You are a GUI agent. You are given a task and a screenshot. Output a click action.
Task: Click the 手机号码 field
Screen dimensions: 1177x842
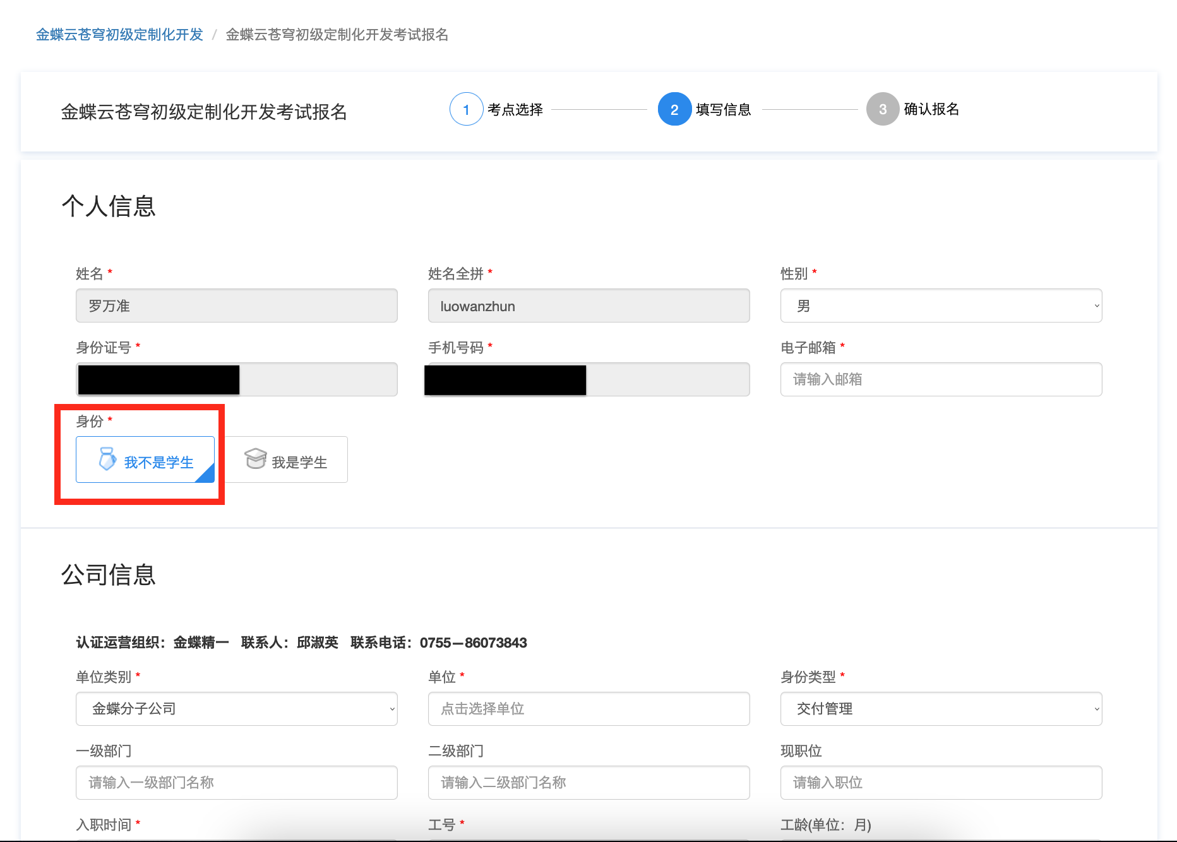point(589,379)
